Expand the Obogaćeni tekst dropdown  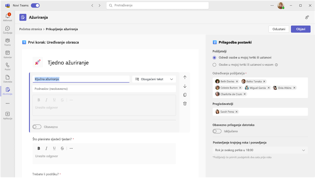click(154, 79)
